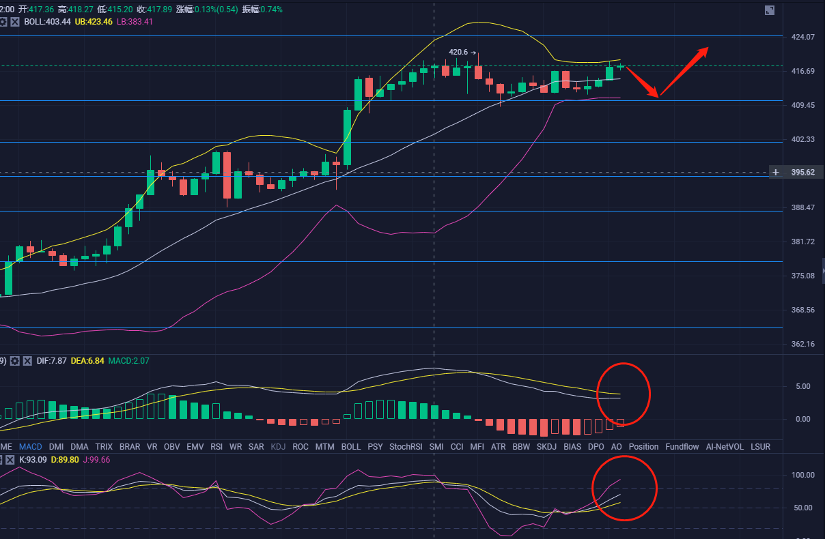This screenshot has height=539, width=825.
Task: Select the TRIX indicator tab
Action: pyautogui.click(x=104, y=447)
